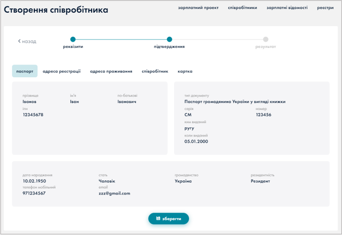Click the passport number 123456
342x235 pixels.
point(263,115)
